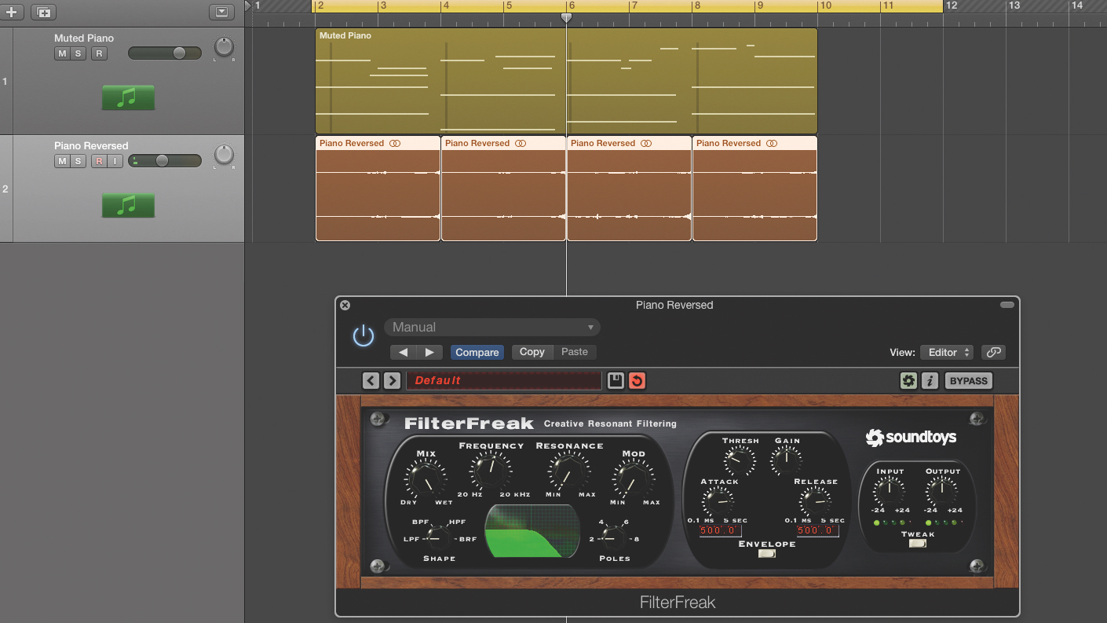Click the Tweak button

tap(917, 544)
